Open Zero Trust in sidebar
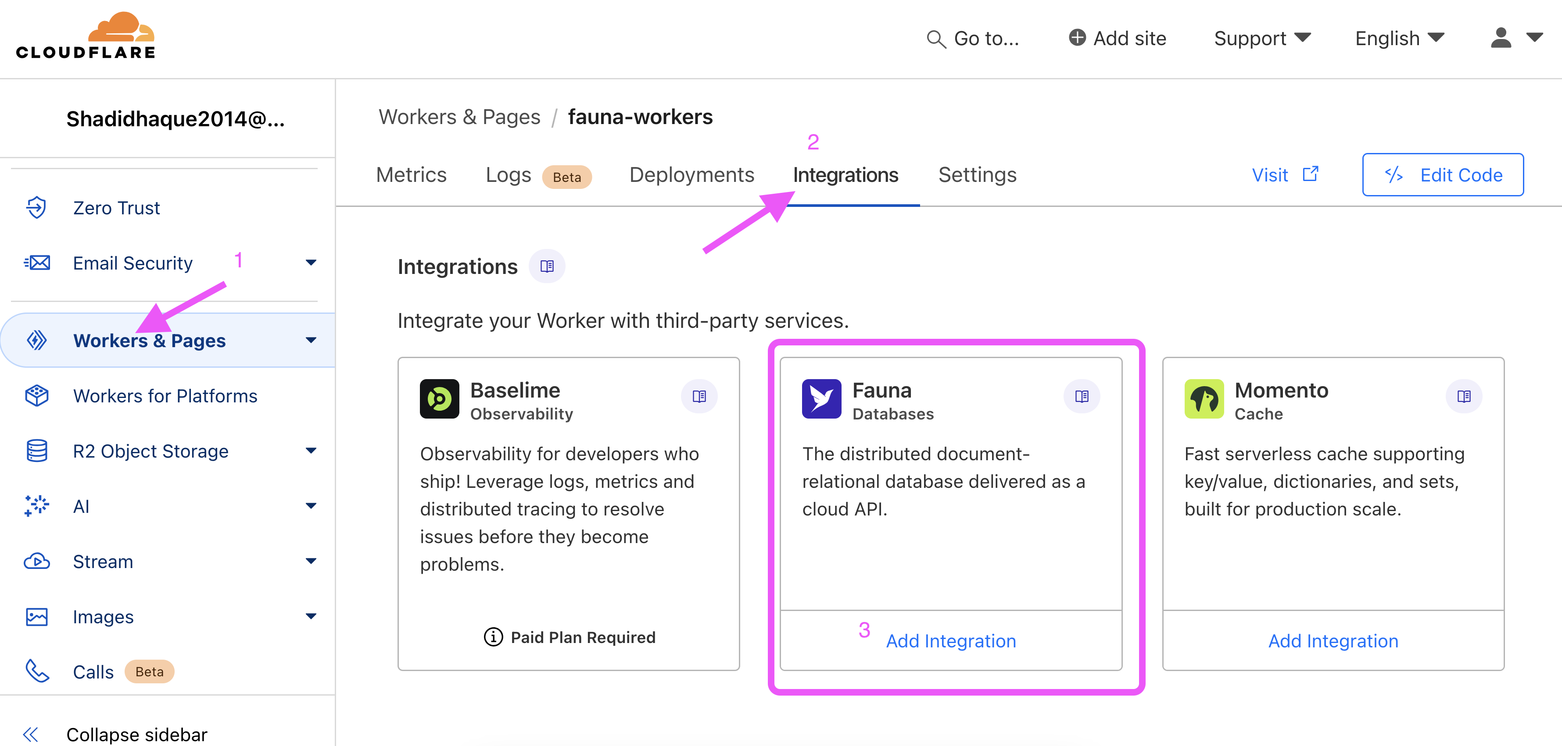The width and height of the screenshot is (1562, 746). (116, 208)
